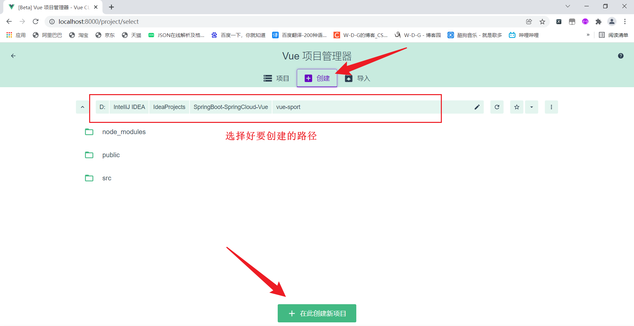The height and width of the screenshot is (326, 634).
Task: Refresh the current folder listing
Action: pos(497,107)
